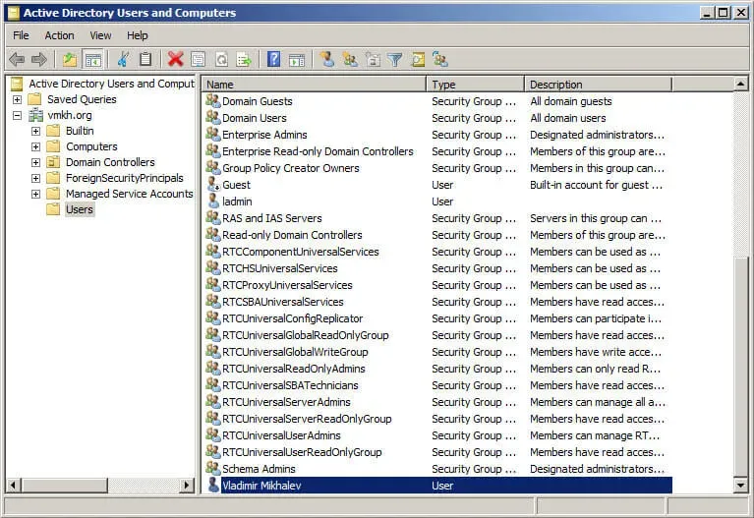
Task: Sort list by Description column header
Action: (x=598, y=85)
